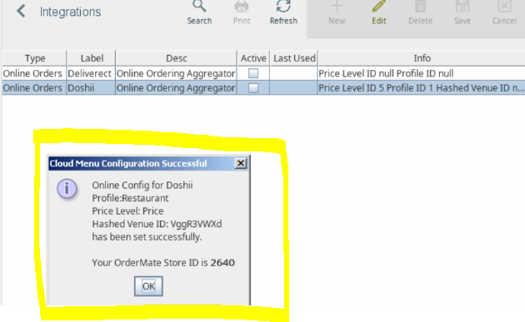
Task: Click the Info column header
Action: [422, 58]
